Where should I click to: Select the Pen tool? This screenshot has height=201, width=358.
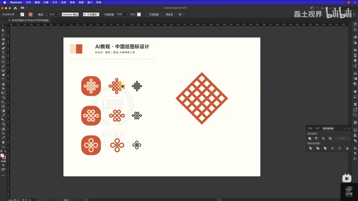[x=3, y=44]
